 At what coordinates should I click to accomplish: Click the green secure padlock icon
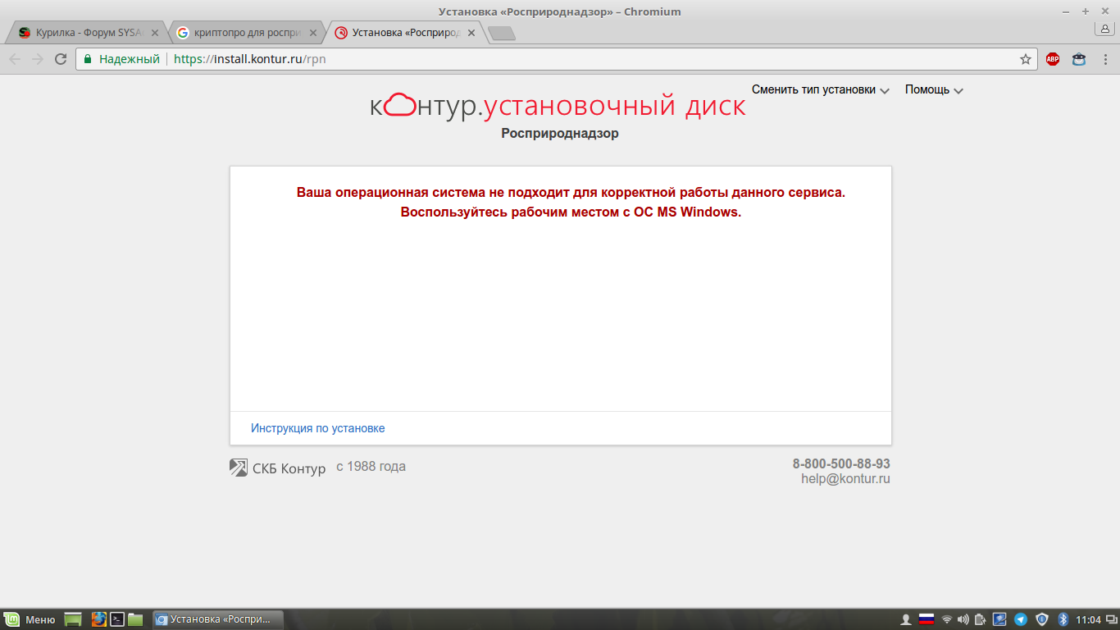pos(88,59)
